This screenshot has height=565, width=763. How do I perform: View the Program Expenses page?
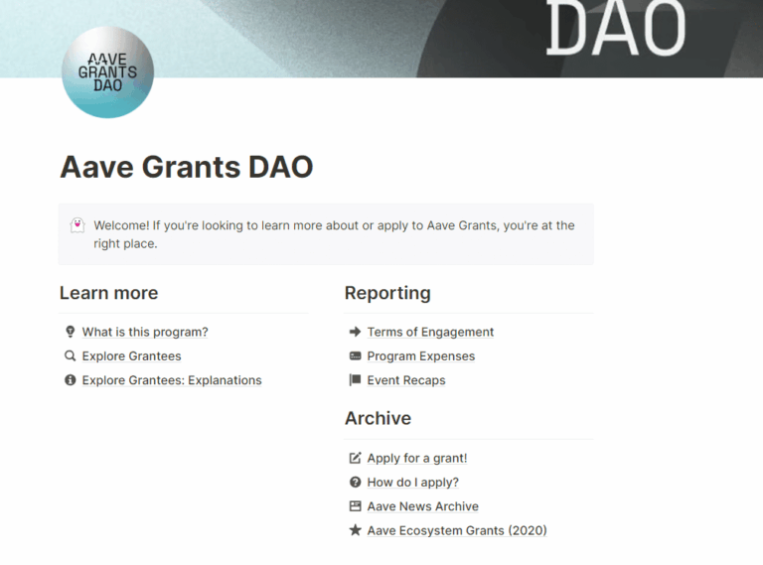(x=420, y=355)
